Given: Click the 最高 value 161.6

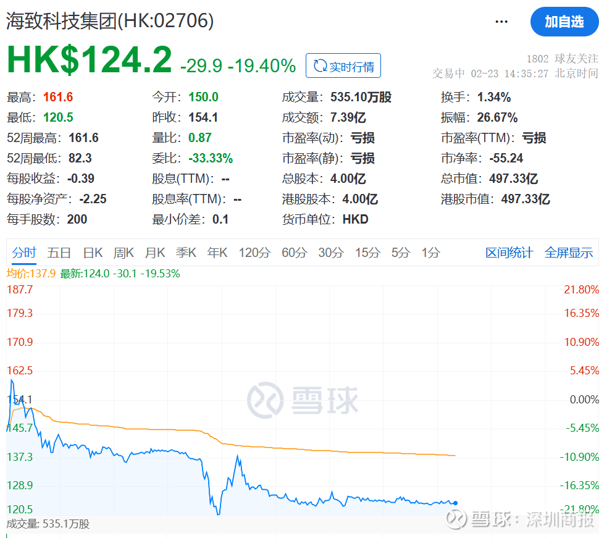Looking at the screenshot, I should pos(58,97).
